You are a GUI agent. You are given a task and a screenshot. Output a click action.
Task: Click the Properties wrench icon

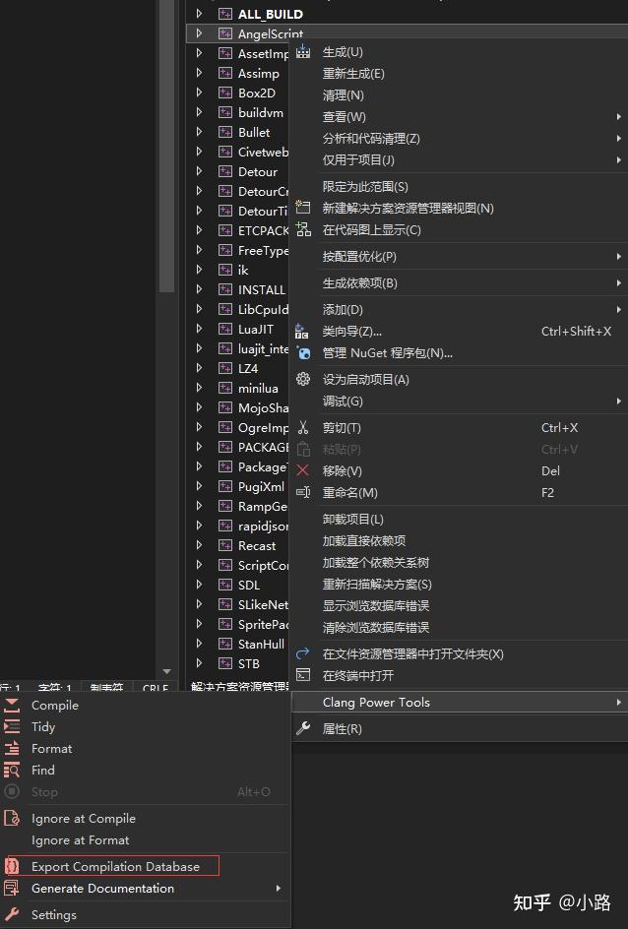[303, 728]
